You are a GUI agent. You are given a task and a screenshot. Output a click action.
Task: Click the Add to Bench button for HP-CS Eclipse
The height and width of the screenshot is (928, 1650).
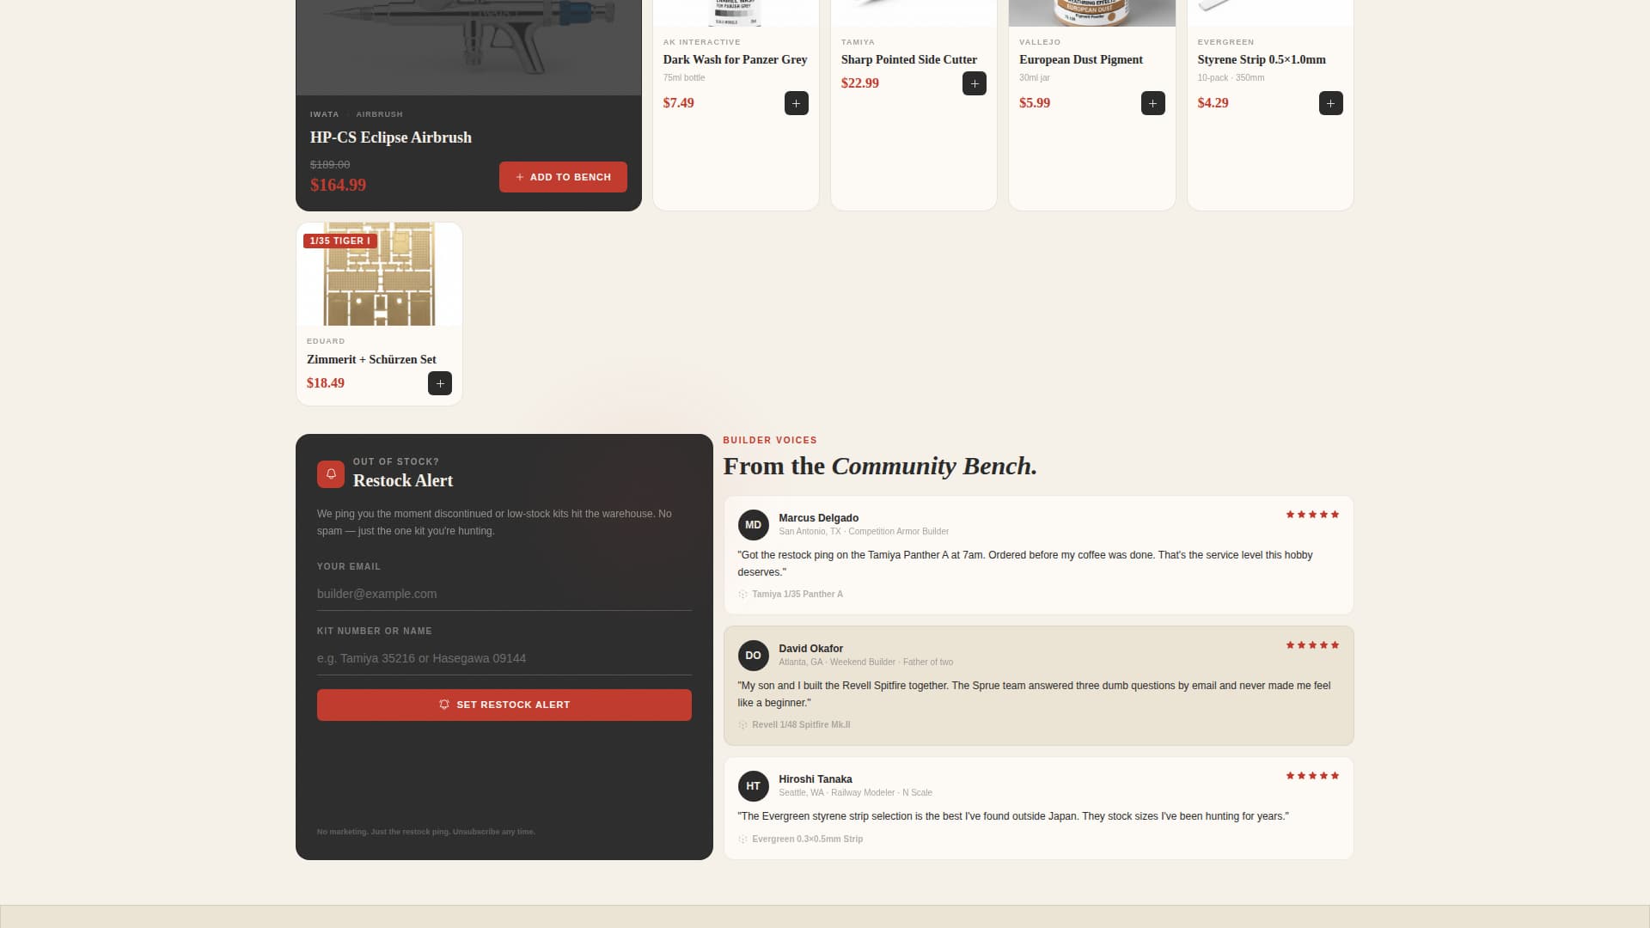(563, 177)
